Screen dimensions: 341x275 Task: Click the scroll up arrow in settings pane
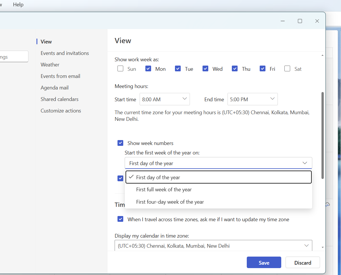point(323,56)
